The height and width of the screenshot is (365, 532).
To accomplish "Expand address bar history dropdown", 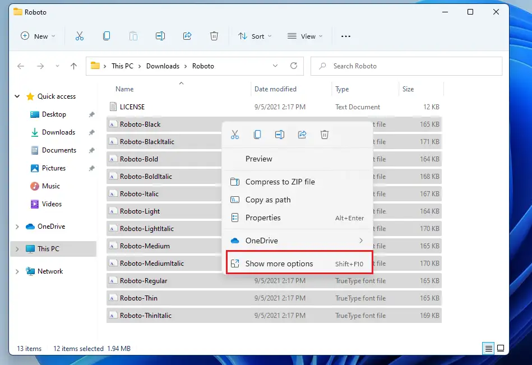I will (275, 66).
